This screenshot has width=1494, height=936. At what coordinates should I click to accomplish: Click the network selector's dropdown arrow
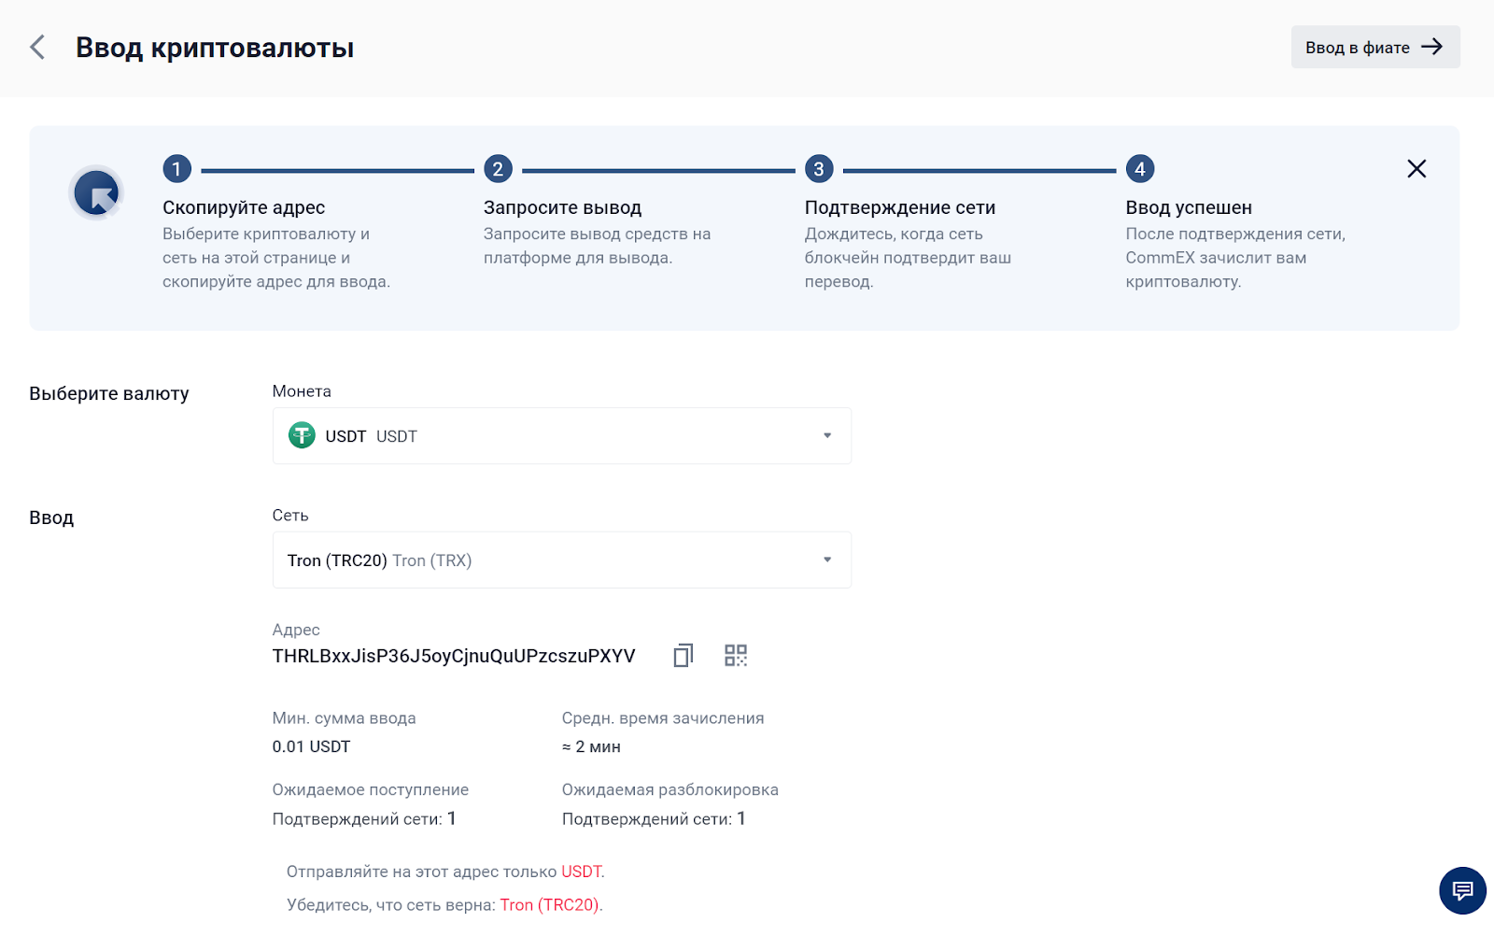point(826,560)
